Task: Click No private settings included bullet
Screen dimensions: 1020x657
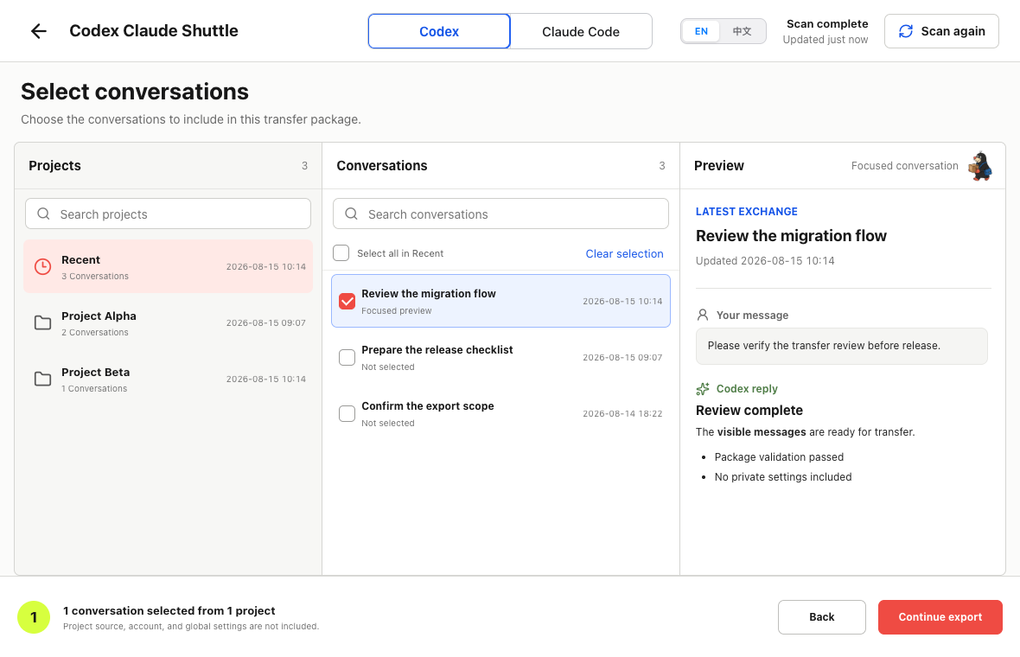Action: pyautogui.click(x=782, y=477)
